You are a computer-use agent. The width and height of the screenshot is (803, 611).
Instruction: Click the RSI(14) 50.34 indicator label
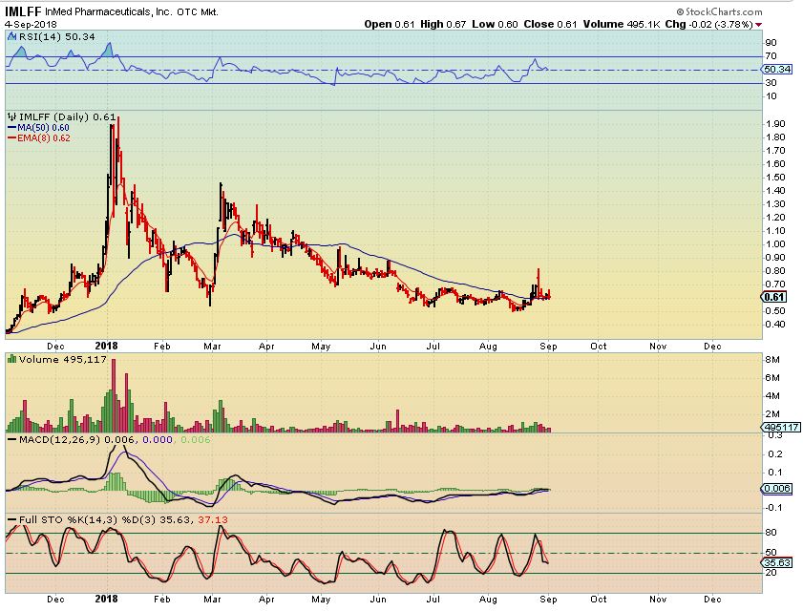57,36
